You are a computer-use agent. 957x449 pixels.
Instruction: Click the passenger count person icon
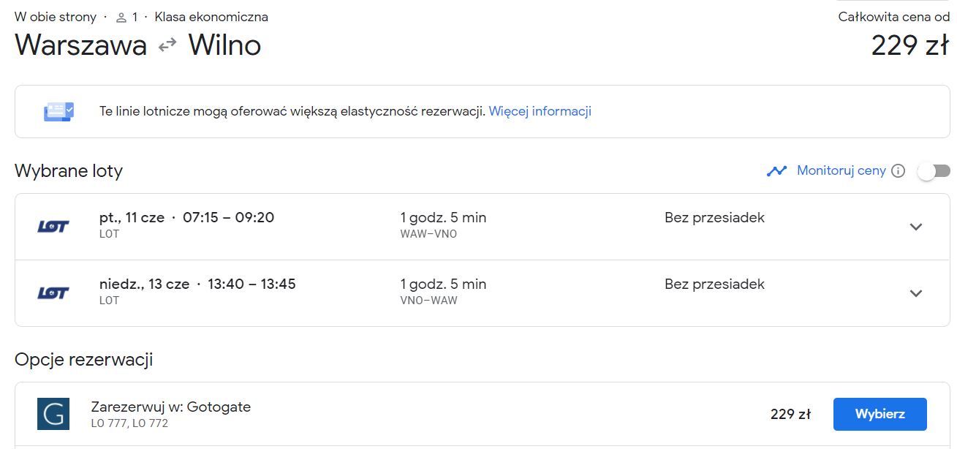[x=121, y=17]
